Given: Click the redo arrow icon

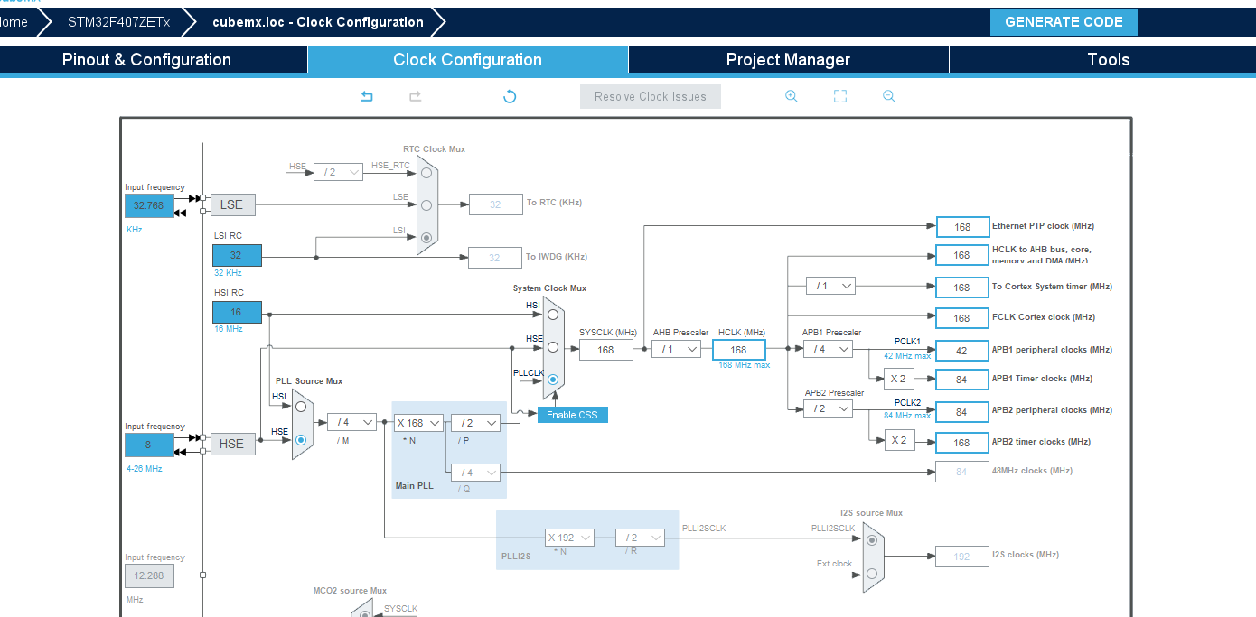Looking at the screenshot, I should click(415, 97).
